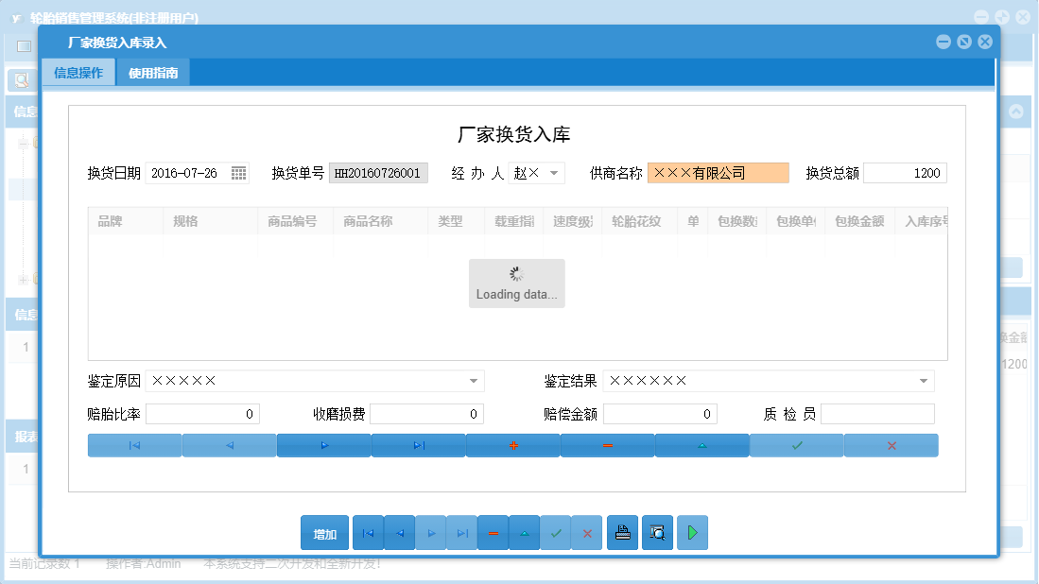1039x584 pixels.
Task: Click the printer icon in the bottom toolbar
Action: coord(622,532)
